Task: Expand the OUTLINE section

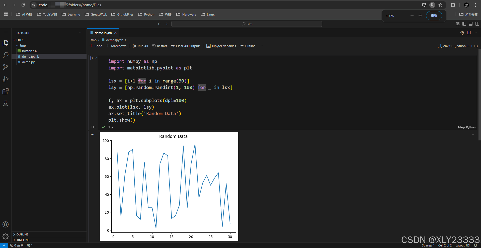Action: pos(23,234)
